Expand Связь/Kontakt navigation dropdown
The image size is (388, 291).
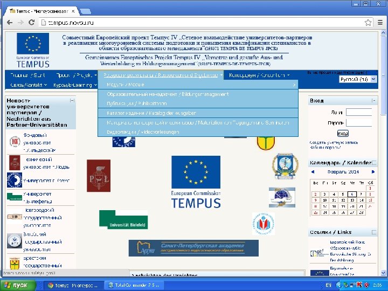click(29, 85)
